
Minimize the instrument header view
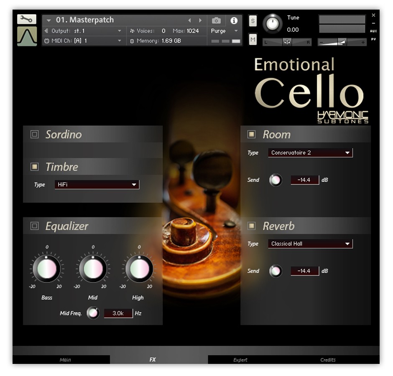pos(373,23)
